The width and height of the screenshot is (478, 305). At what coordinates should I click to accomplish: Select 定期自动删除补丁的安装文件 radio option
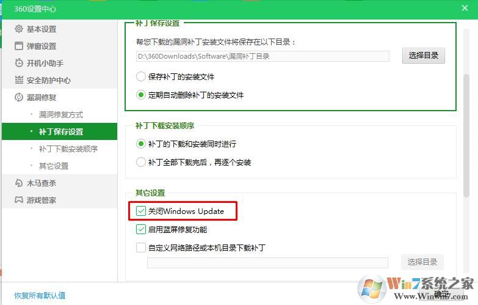pos(141,95)
